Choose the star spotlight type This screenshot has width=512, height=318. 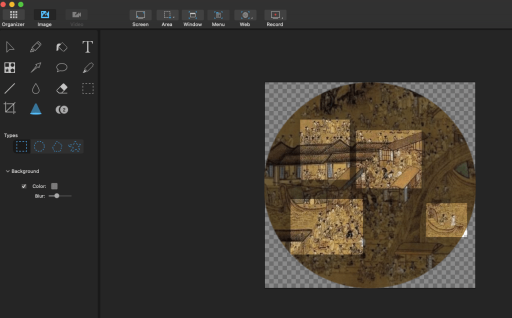pos(74,146)
